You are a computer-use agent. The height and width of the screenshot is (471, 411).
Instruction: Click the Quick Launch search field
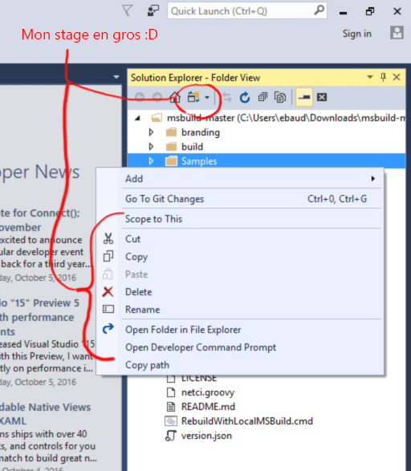(x=247, y=11)
